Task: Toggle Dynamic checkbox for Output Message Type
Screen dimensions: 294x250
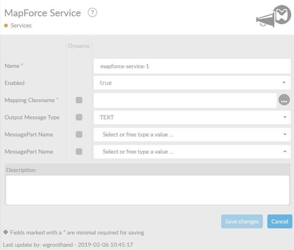Action: click(79, 117)
